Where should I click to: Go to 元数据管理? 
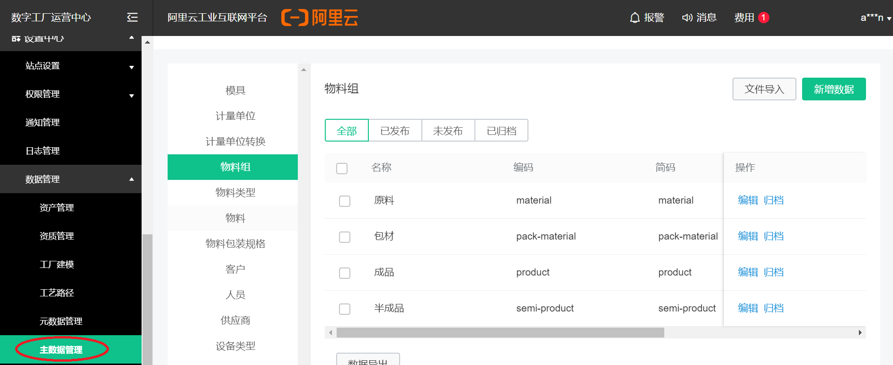pos(61,321)
